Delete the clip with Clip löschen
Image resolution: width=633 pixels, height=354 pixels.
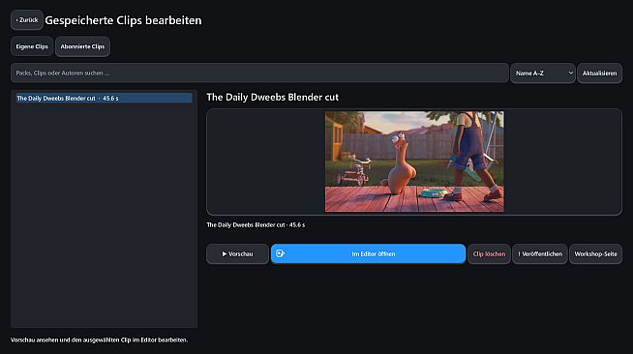point(489,254)
